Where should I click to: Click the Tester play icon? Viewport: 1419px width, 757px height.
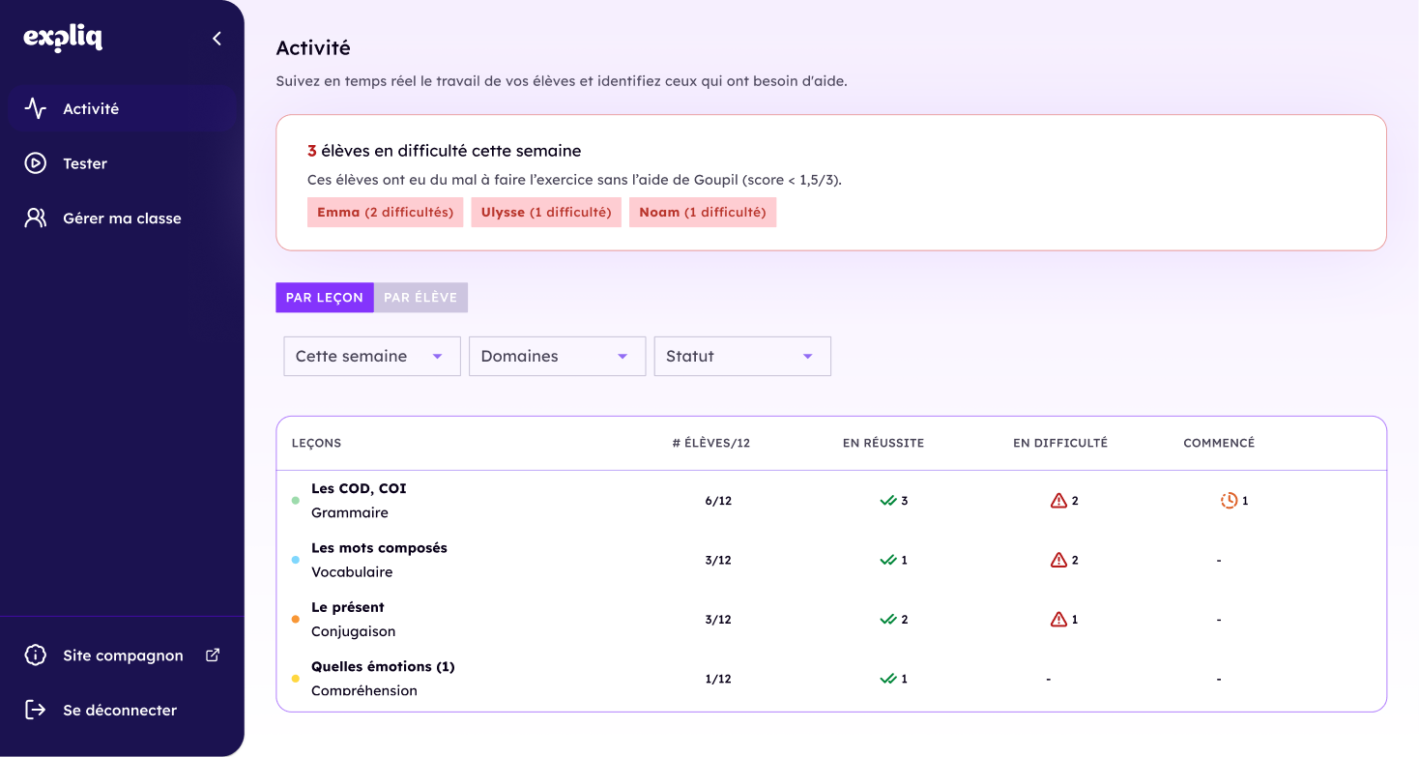pos(36,163)
